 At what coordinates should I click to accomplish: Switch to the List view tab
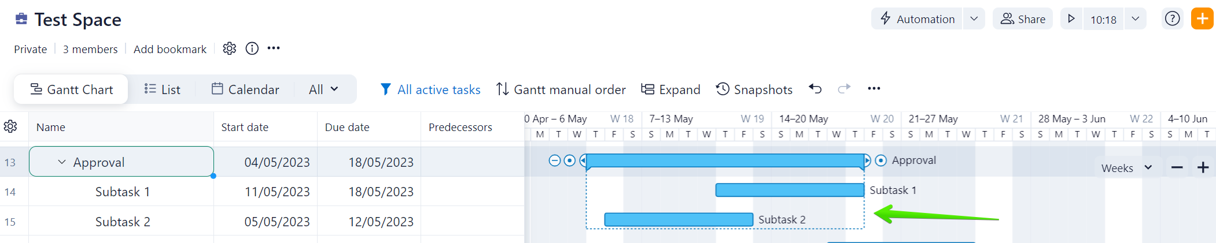pyautogui.click(x=162, y=89)
